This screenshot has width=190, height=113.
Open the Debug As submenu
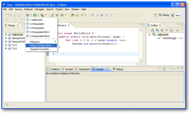coord(41,42)
